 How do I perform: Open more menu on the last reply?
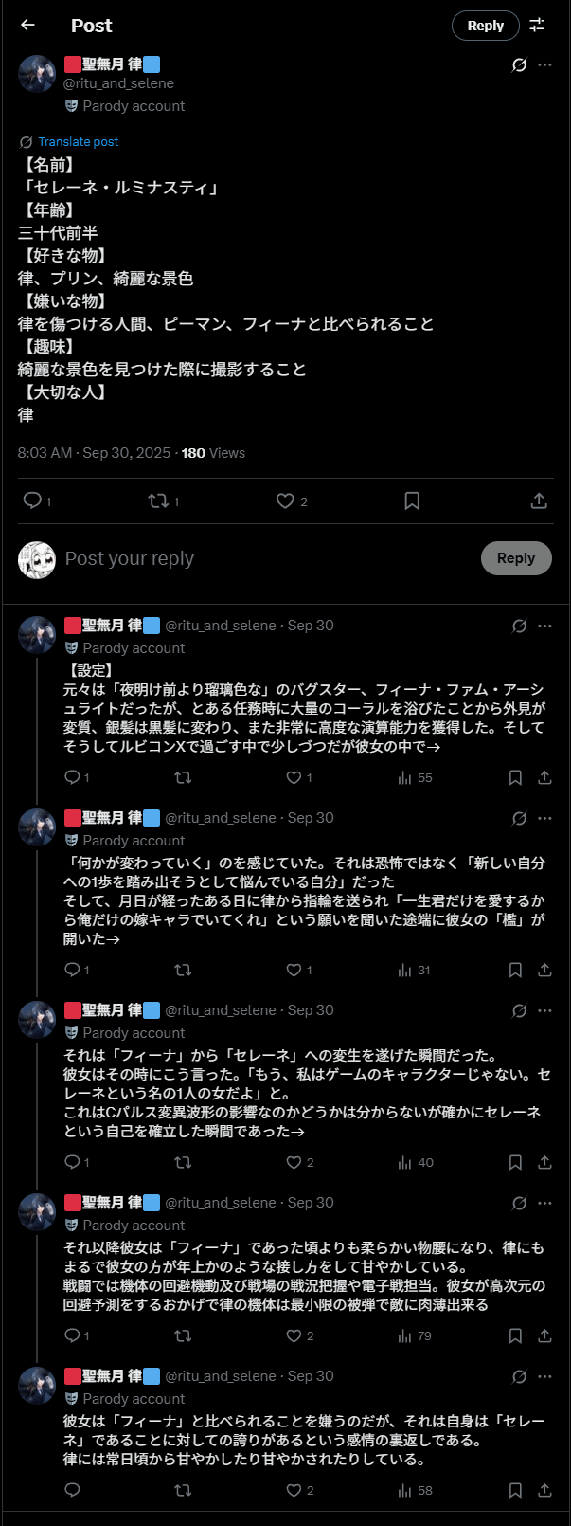point(544,1376)
